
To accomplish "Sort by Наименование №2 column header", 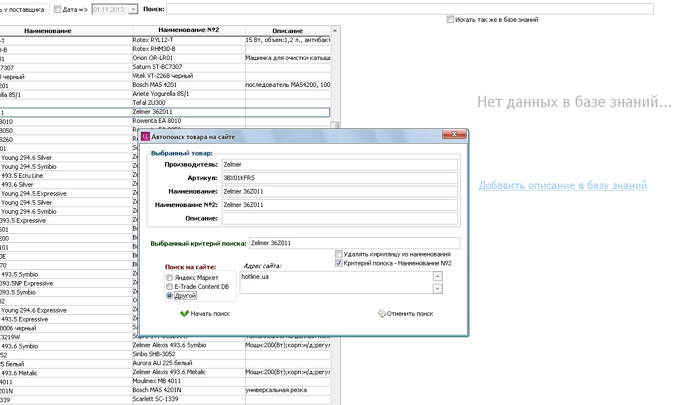I will (x=189, y=30).
